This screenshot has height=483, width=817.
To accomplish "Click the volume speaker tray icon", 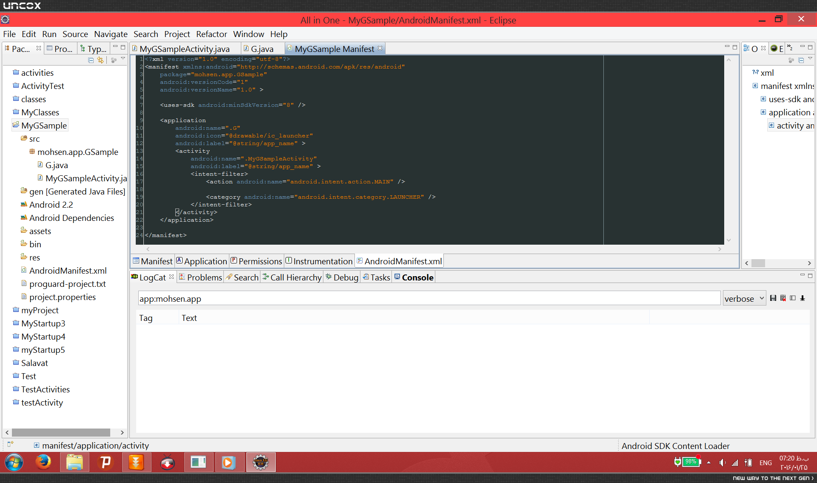I will coord(723,463).
